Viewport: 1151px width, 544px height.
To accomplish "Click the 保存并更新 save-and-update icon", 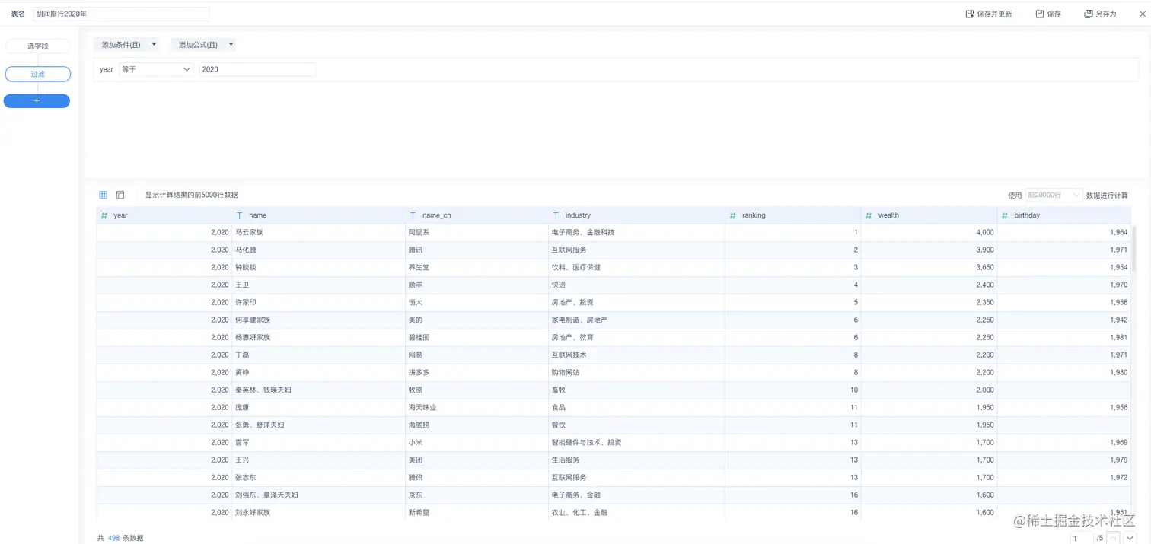I will [x=969, y=14].
